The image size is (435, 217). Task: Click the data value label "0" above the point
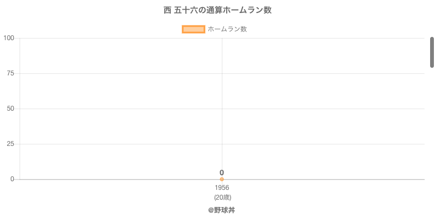point(222,173)
